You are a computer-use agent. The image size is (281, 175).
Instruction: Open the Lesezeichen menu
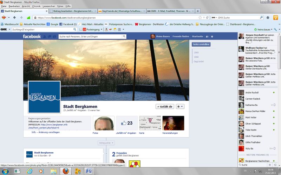(49, 6)
